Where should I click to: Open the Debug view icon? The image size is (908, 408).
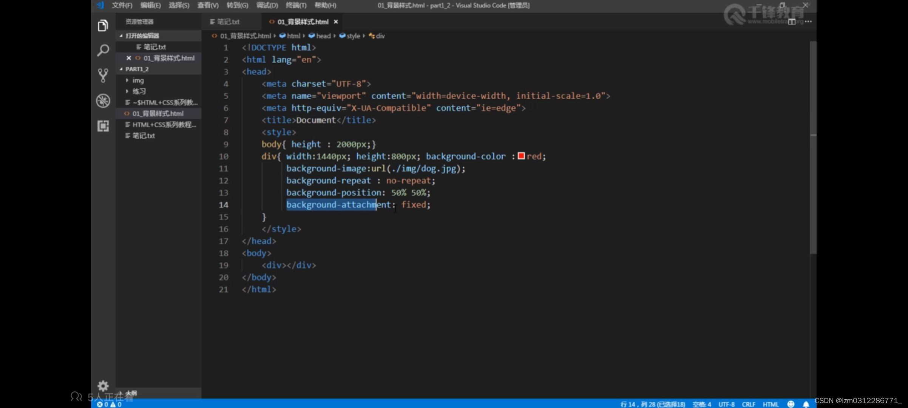coord(103,101)
